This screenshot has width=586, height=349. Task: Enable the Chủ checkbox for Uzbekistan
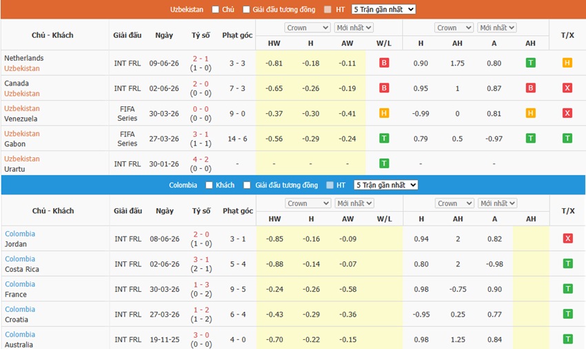coord(215,10)
